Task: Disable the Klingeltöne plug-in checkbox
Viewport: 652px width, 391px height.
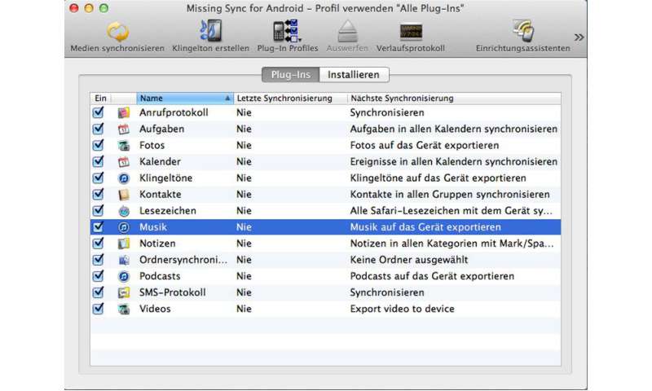Action: click(x=98, y=178)
